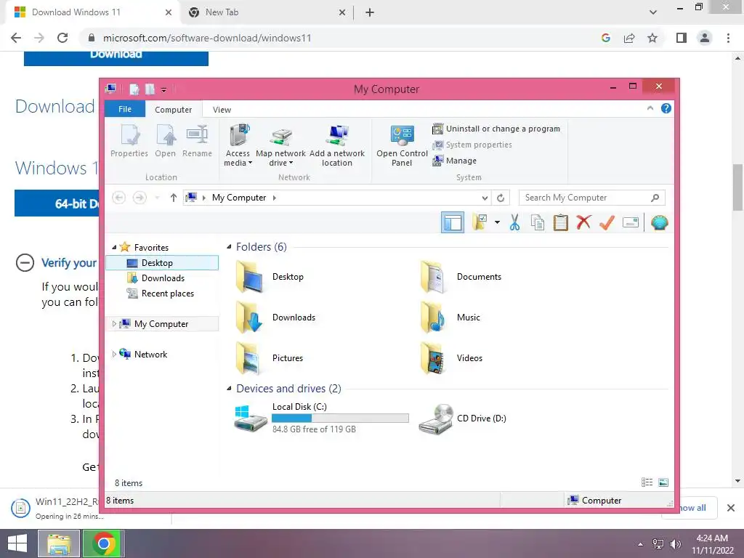Open dropdown arrow next to folder options icon

coord(497,222)
